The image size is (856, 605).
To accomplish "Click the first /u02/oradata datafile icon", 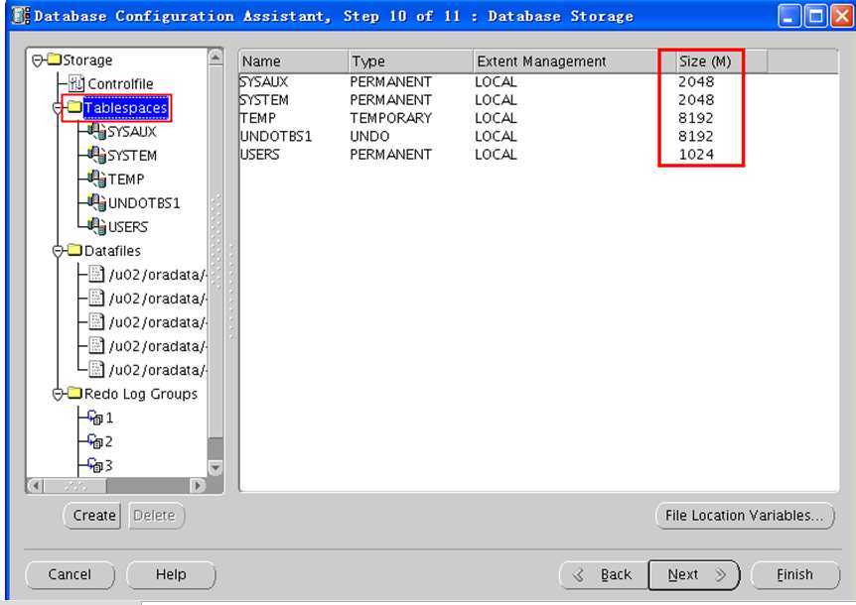I will click(96, 274).
